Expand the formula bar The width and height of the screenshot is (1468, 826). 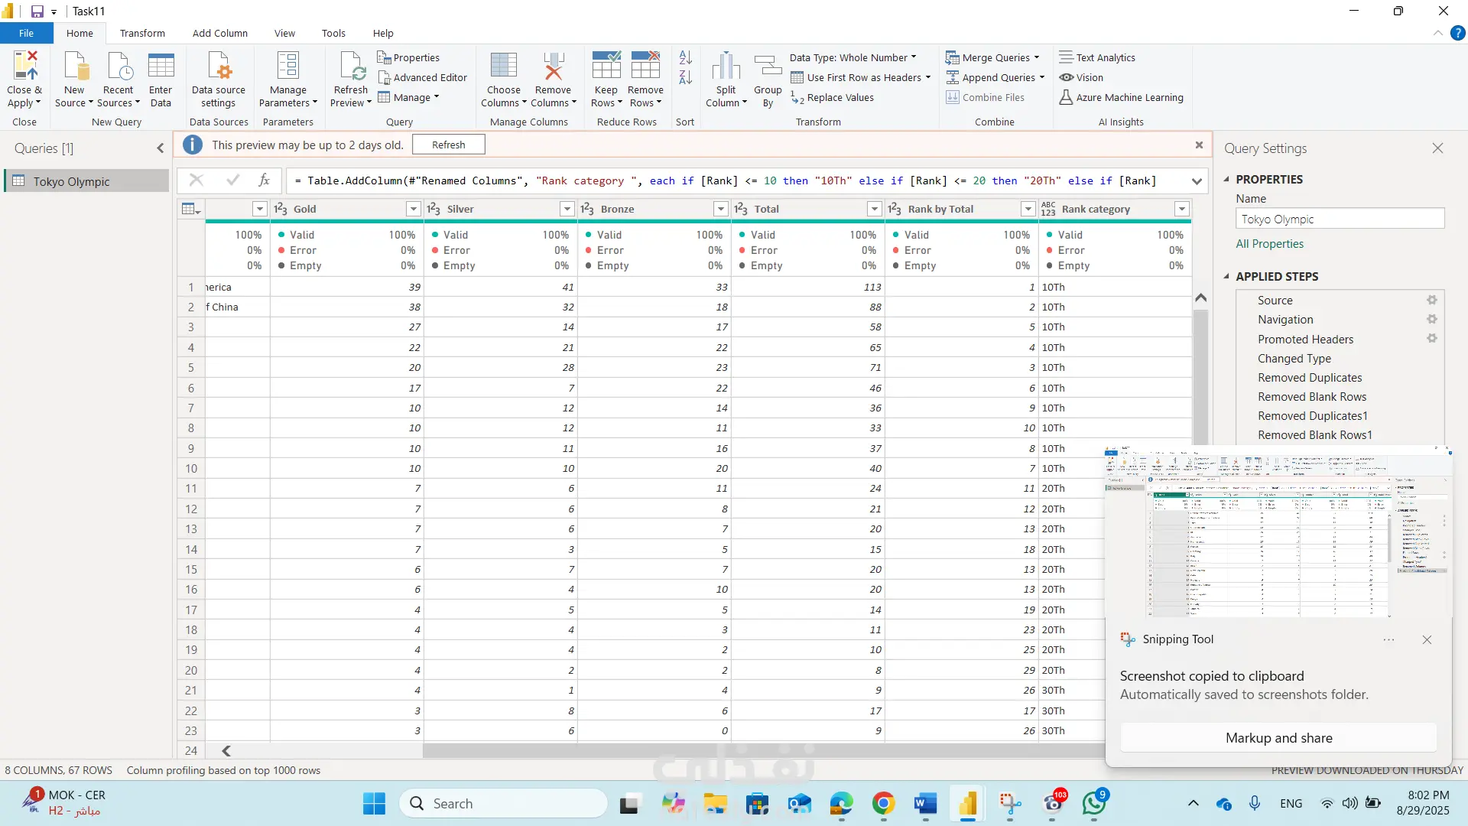[x=1197, y=181]
